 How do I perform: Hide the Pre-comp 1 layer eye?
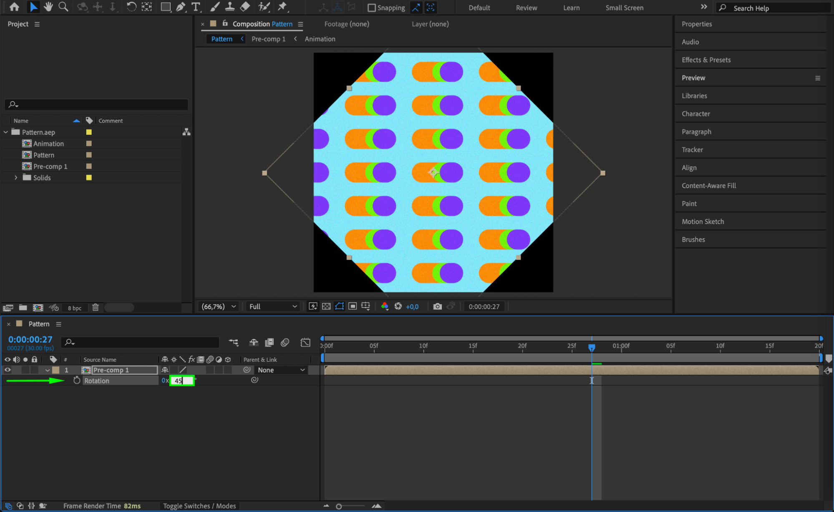click(8, 370)
